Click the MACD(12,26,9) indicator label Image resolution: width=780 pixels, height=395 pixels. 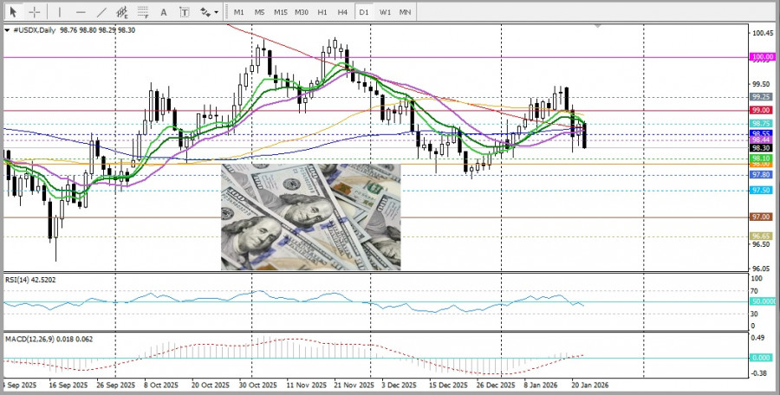49,340
